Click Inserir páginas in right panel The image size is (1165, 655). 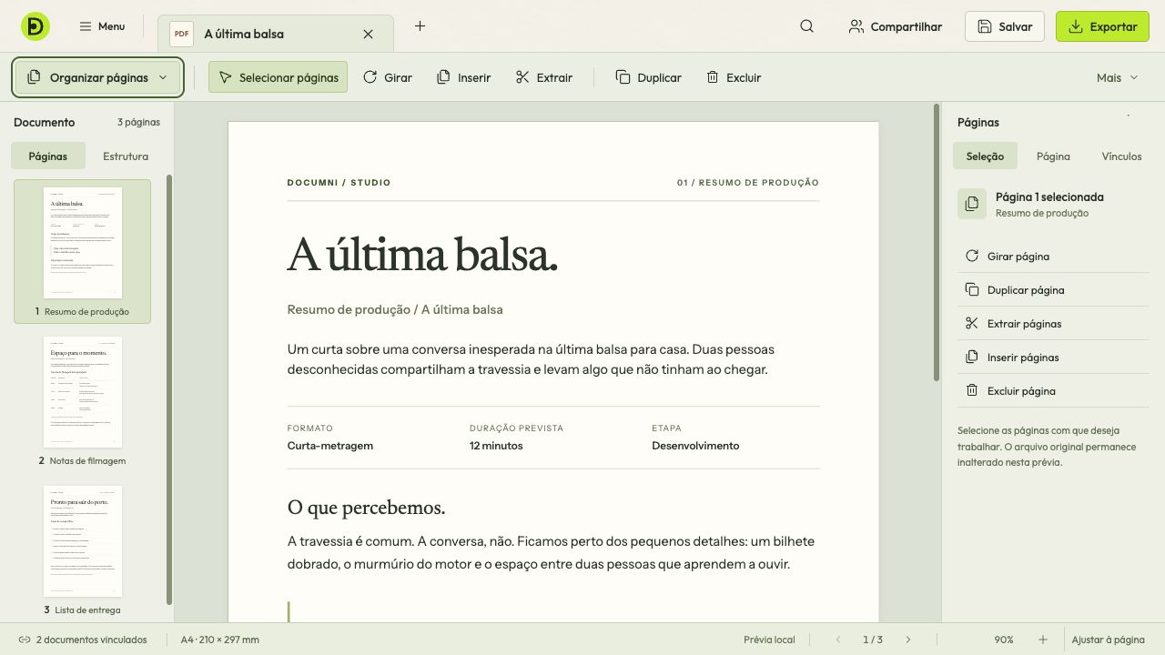1053,357
